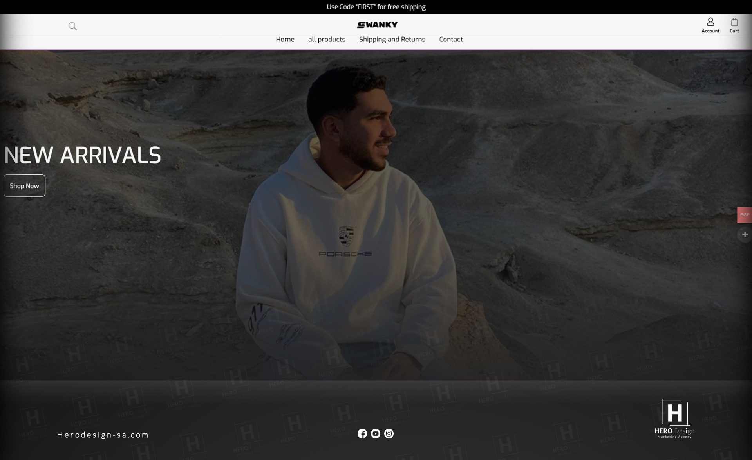Open the all products menu item
The image size is (752, 460).
(x=327, y=40)
